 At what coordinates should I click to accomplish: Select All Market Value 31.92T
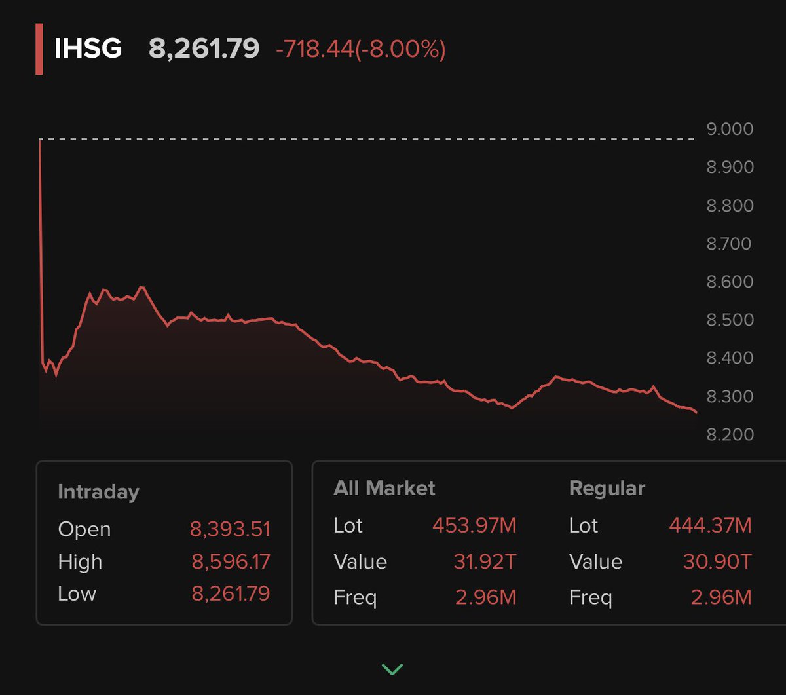point(484,561)
